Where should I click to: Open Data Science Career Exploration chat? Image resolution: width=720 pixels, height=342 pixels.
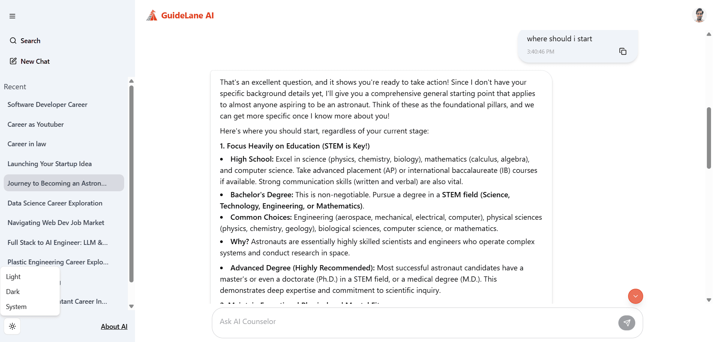pyautogui.click(x=55, y=203)
